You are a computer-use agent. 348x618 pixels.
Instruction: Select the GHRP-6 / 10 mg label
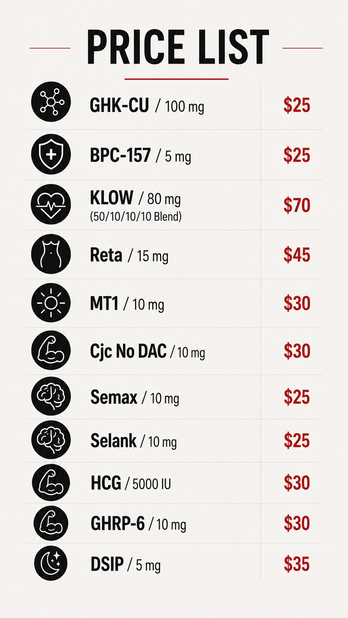point(138,524)
